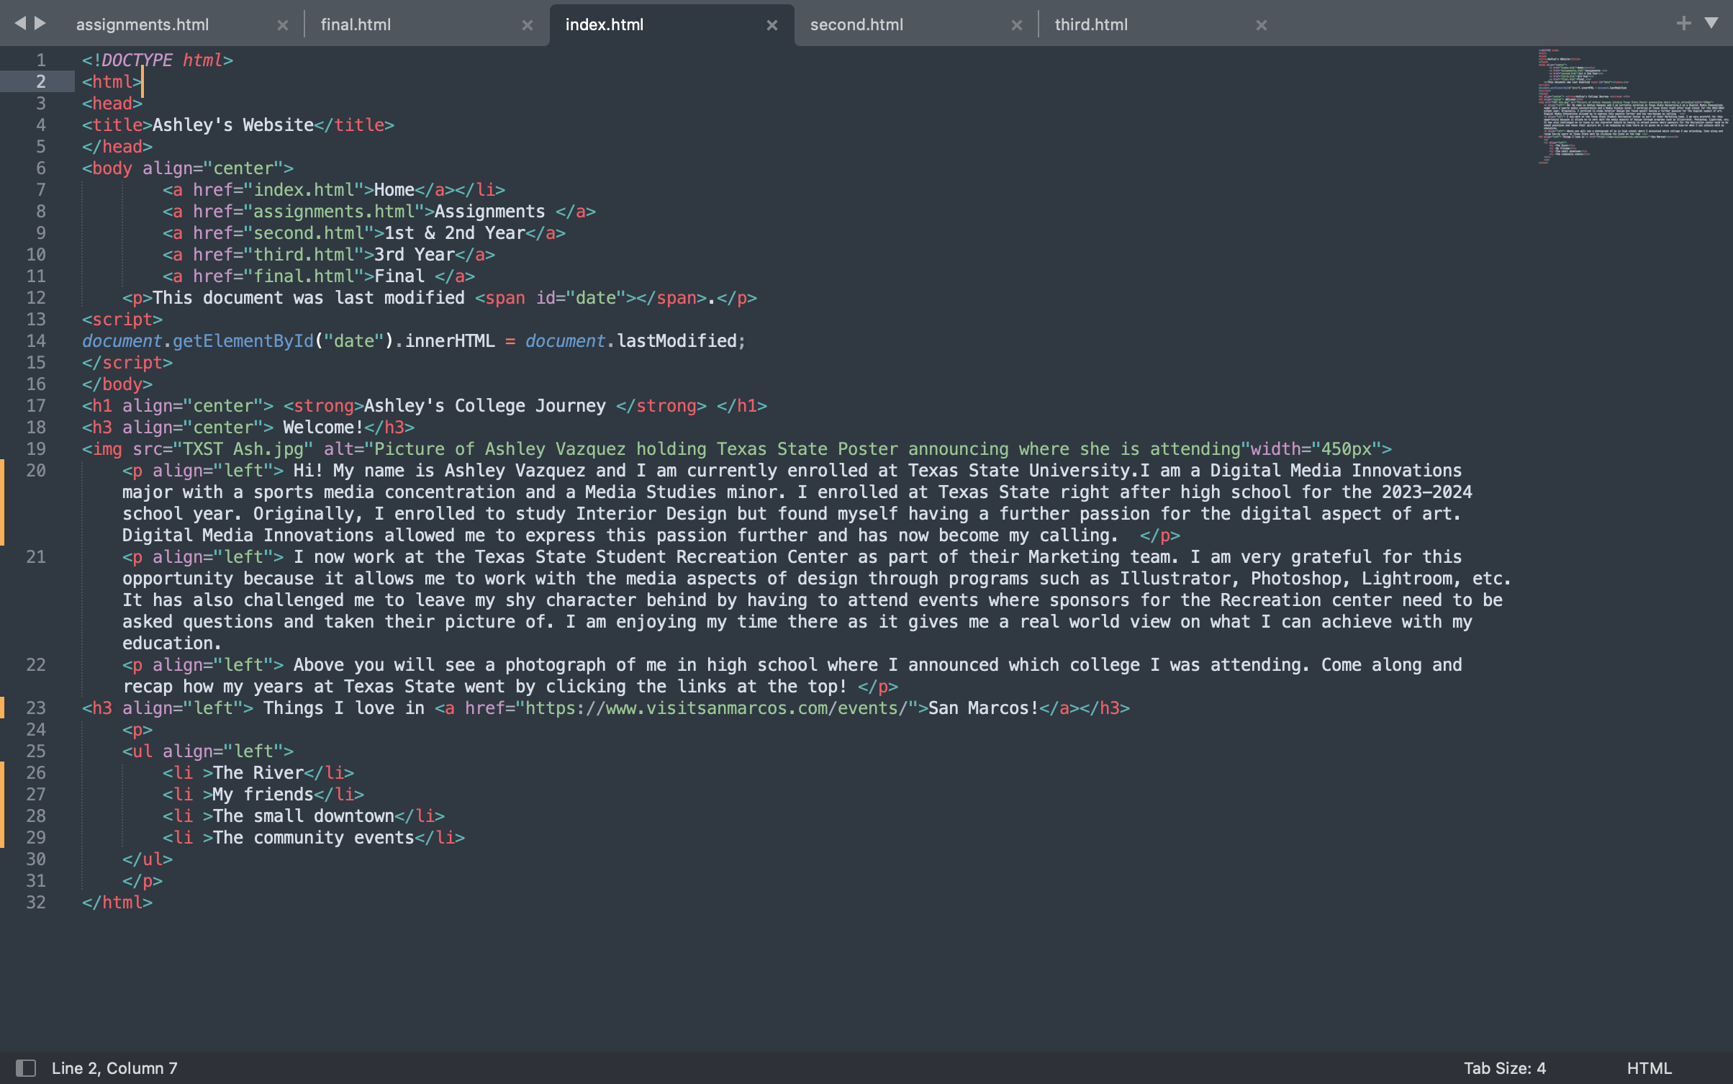
Task: Click the "The community events" list item
Action: click(314, 838)
